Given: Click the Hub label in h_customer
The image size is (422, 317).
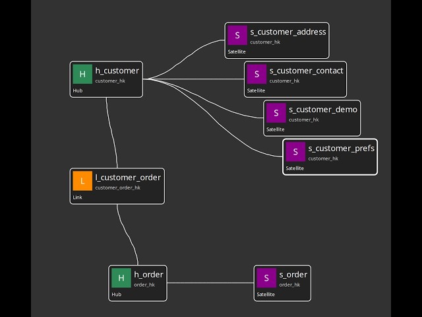Looking at the screenshot, I should pos(78,90).
